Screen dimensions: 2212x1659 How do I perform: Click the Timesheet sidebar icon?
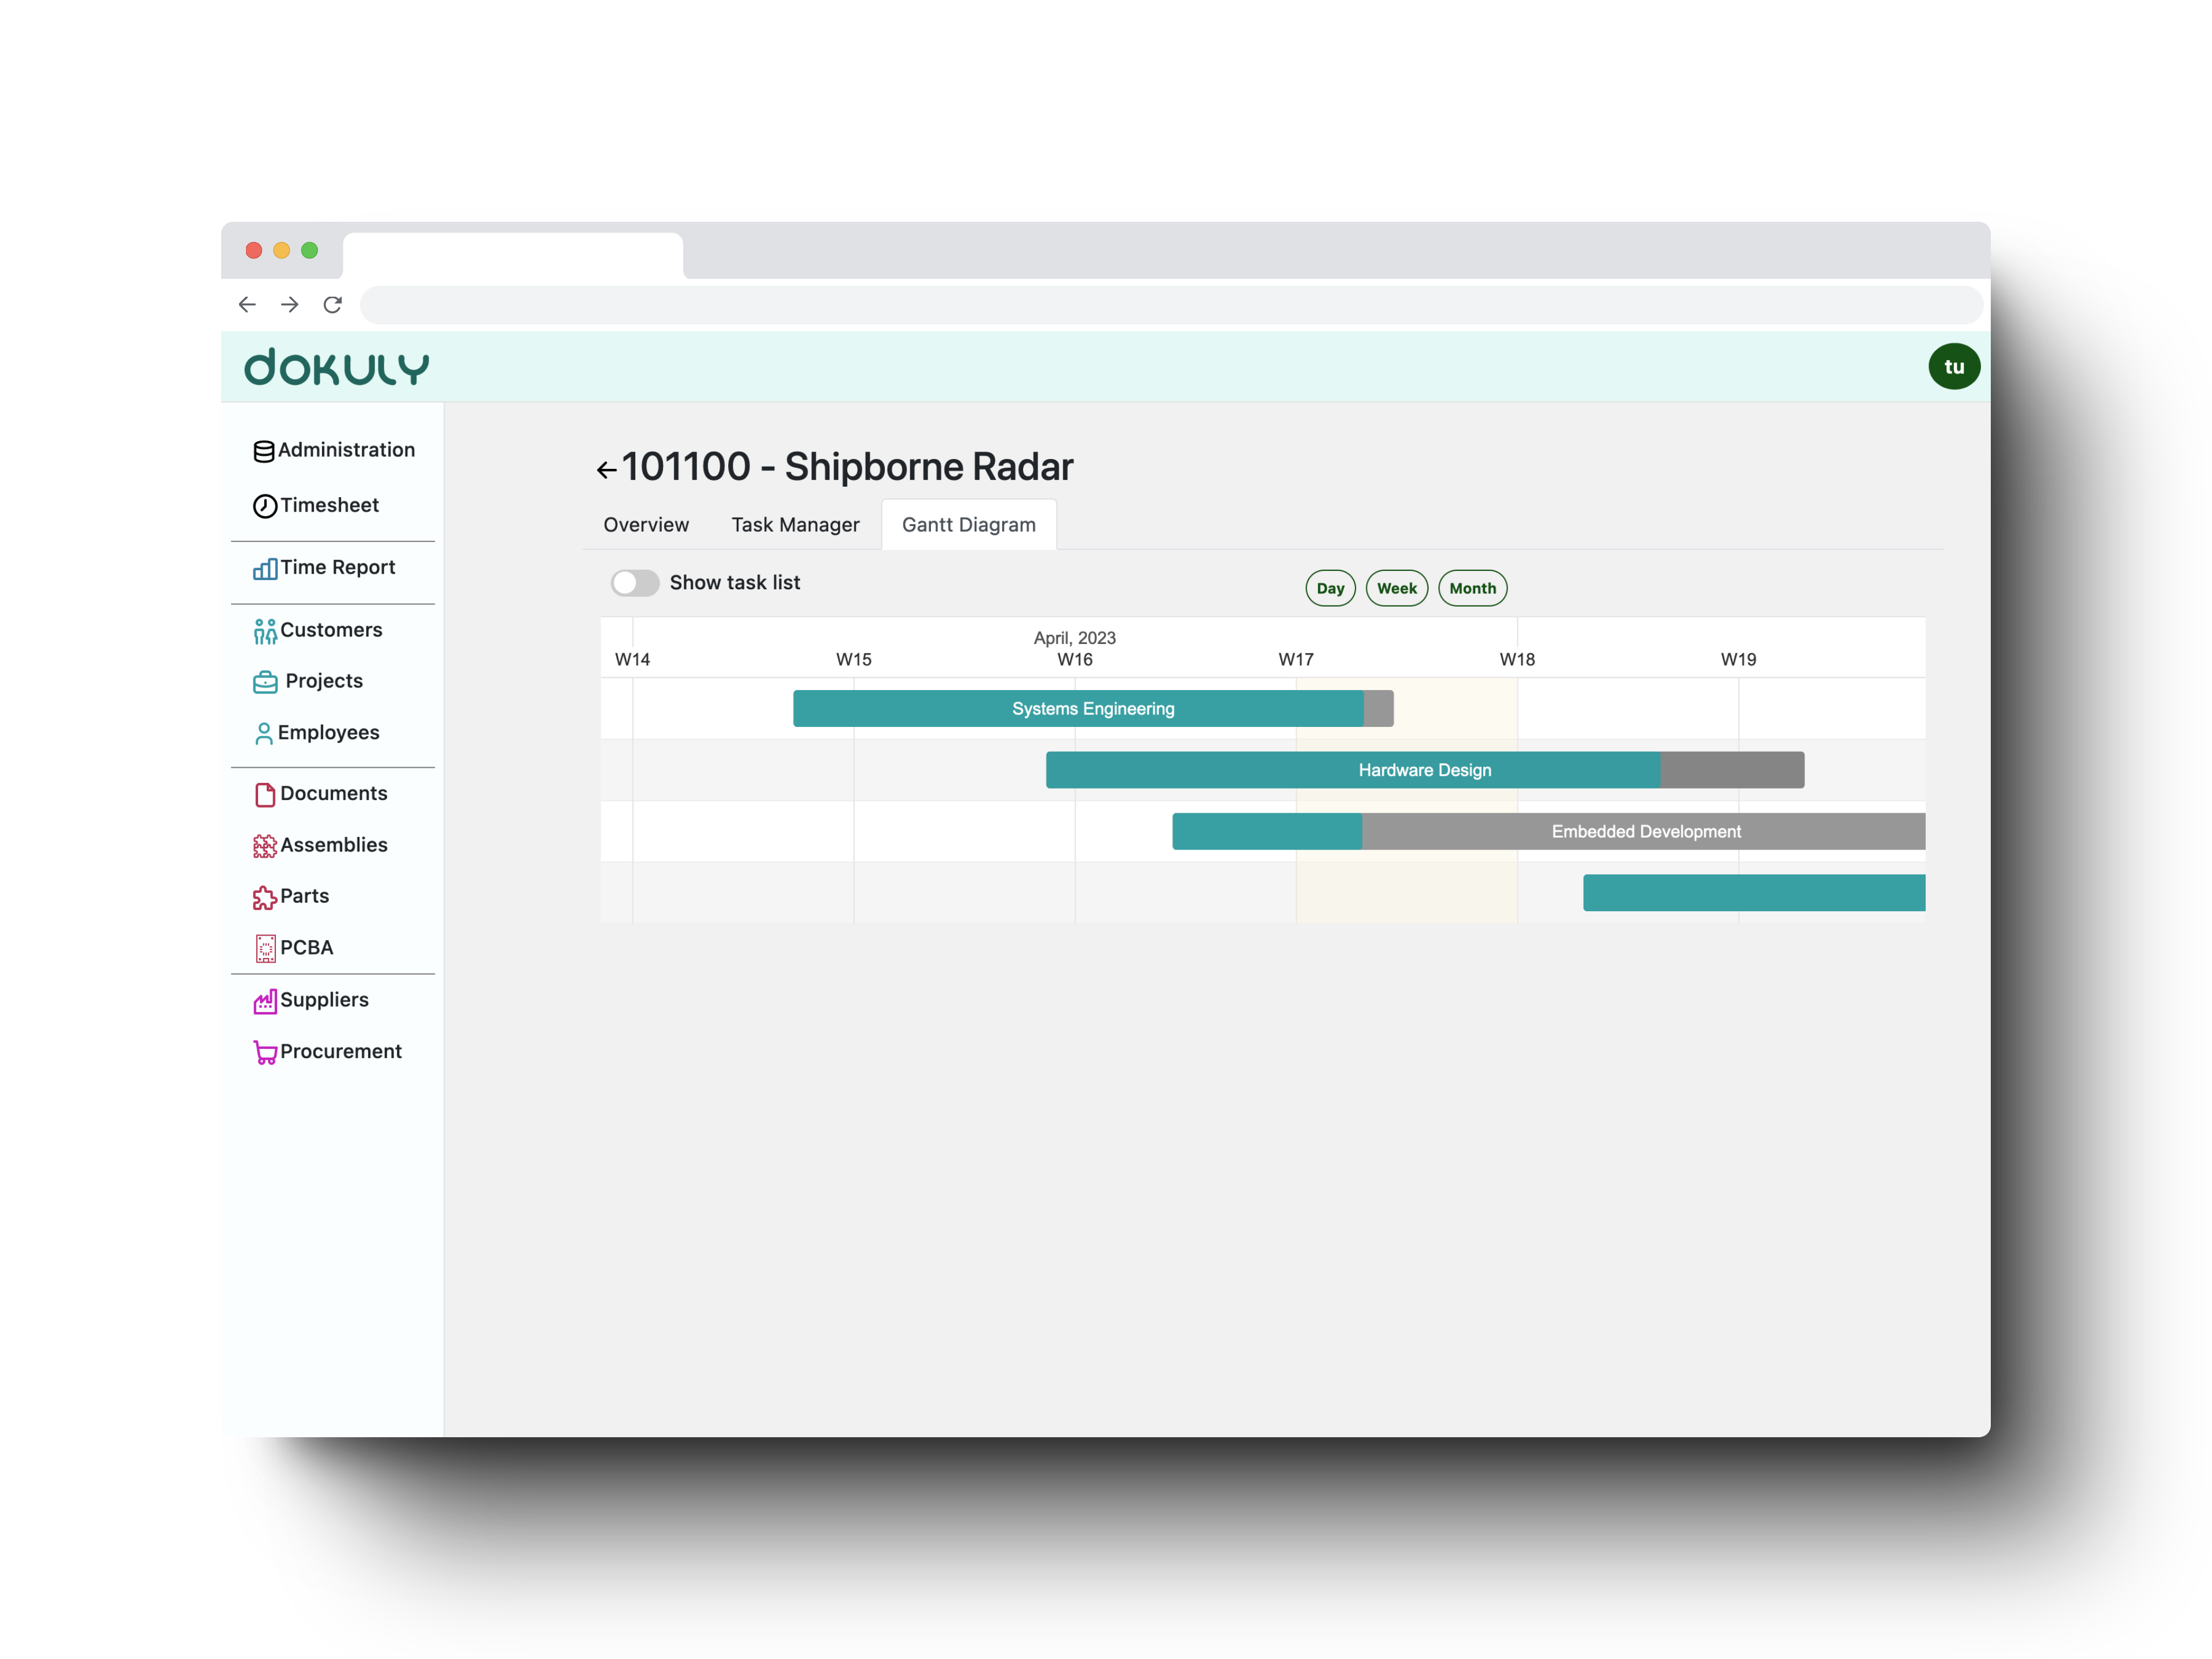coord(265,505)
